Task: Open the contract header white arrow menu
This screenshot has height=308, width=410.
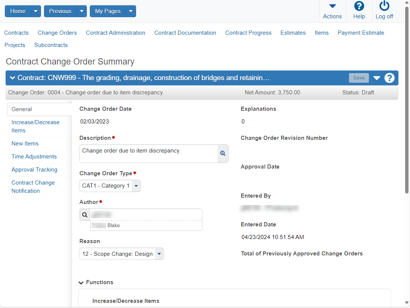Action: pyautogui.click(x=376, y=78)
